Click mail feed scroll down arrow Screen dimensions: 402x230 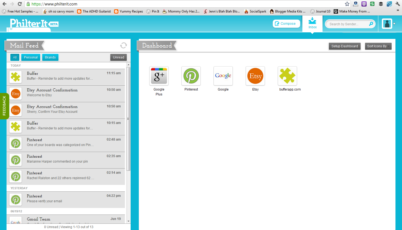point(128,221)
